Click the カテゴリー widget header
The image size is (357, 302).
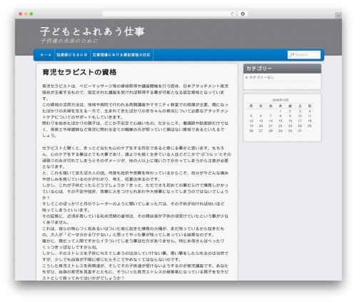(x=282, y=69)
